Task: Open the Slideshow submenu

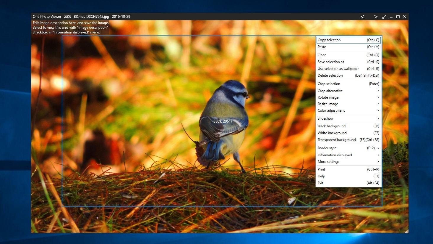Action: 325,118
